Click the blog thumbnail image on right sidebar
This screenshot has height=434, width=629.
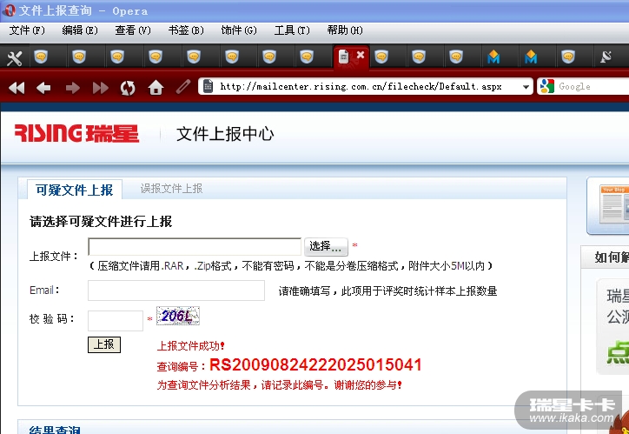(x=614, y=204)
